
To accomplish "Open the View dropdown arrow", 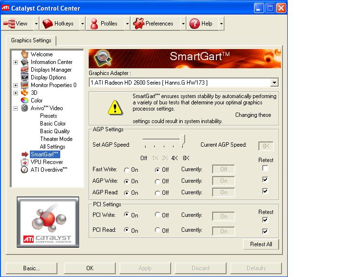I will click(x=36, y=24).
